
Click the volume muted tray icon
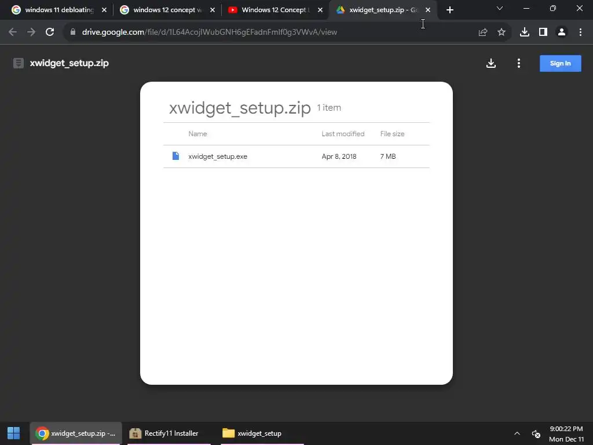536,433
